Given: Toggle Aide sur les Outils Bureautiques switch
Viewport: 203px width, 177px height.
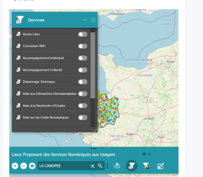Looking at the screenshot, I should (x=83, y=117).
